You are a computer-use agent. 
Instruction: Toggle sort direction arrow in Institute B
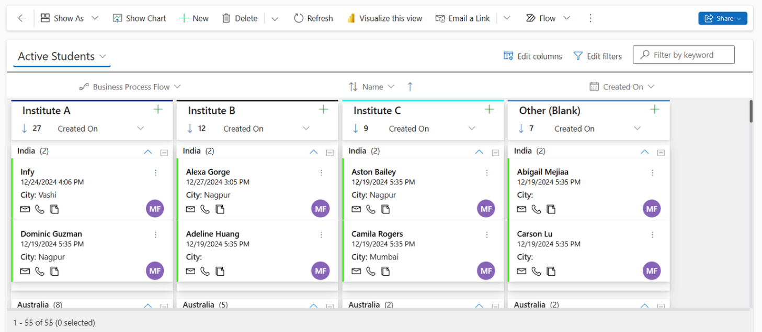(190, 128)
